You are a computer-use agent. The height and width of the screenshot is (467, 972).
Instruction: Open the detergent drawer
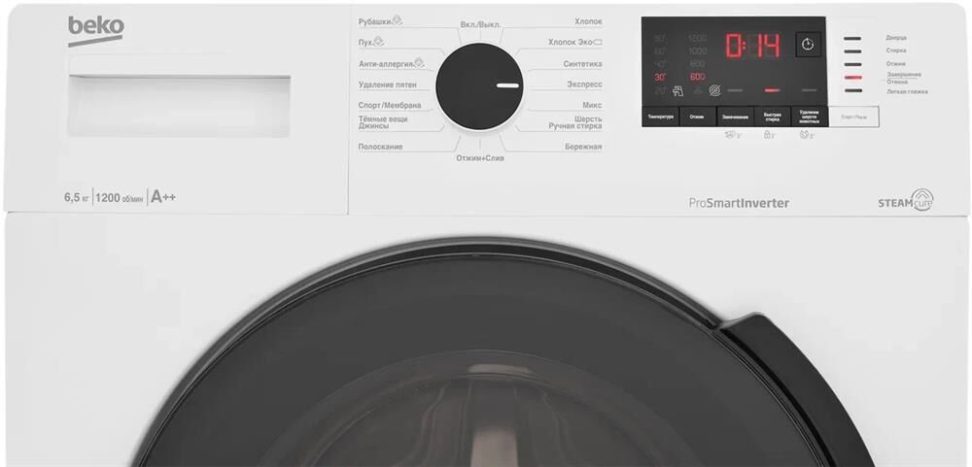[179, 101]
